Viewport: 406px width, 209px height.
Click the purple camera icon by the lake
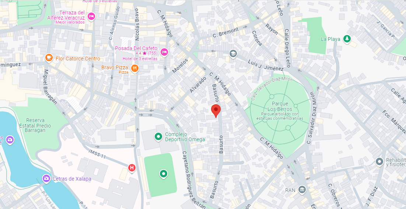pyautogui.click(x=10, y=140)
